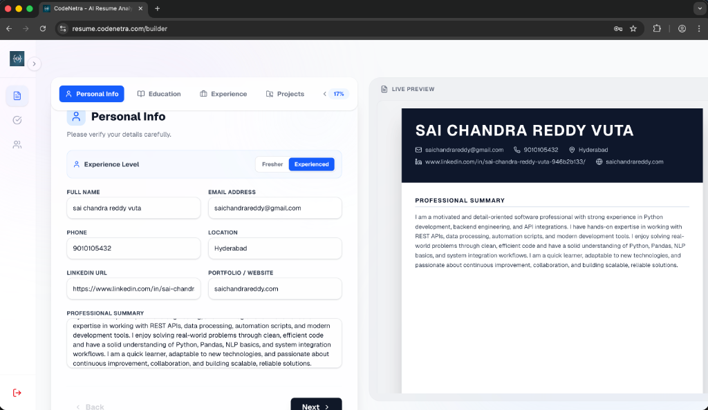Select the Experienced experience level
The width and height of the screenshot is (708, 410).
click(x=311, y=164)
